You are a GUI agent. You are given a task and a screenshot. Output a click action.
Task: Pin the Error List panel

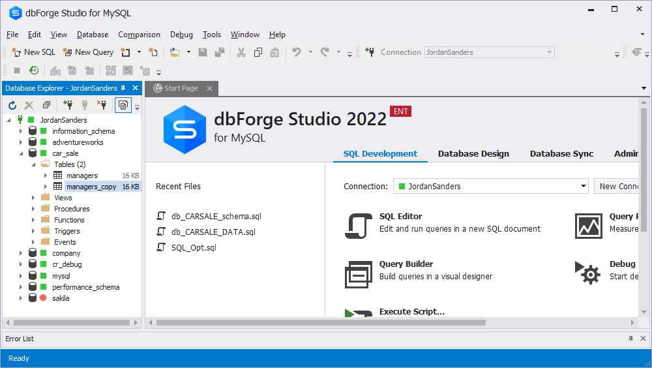point(630,339)
